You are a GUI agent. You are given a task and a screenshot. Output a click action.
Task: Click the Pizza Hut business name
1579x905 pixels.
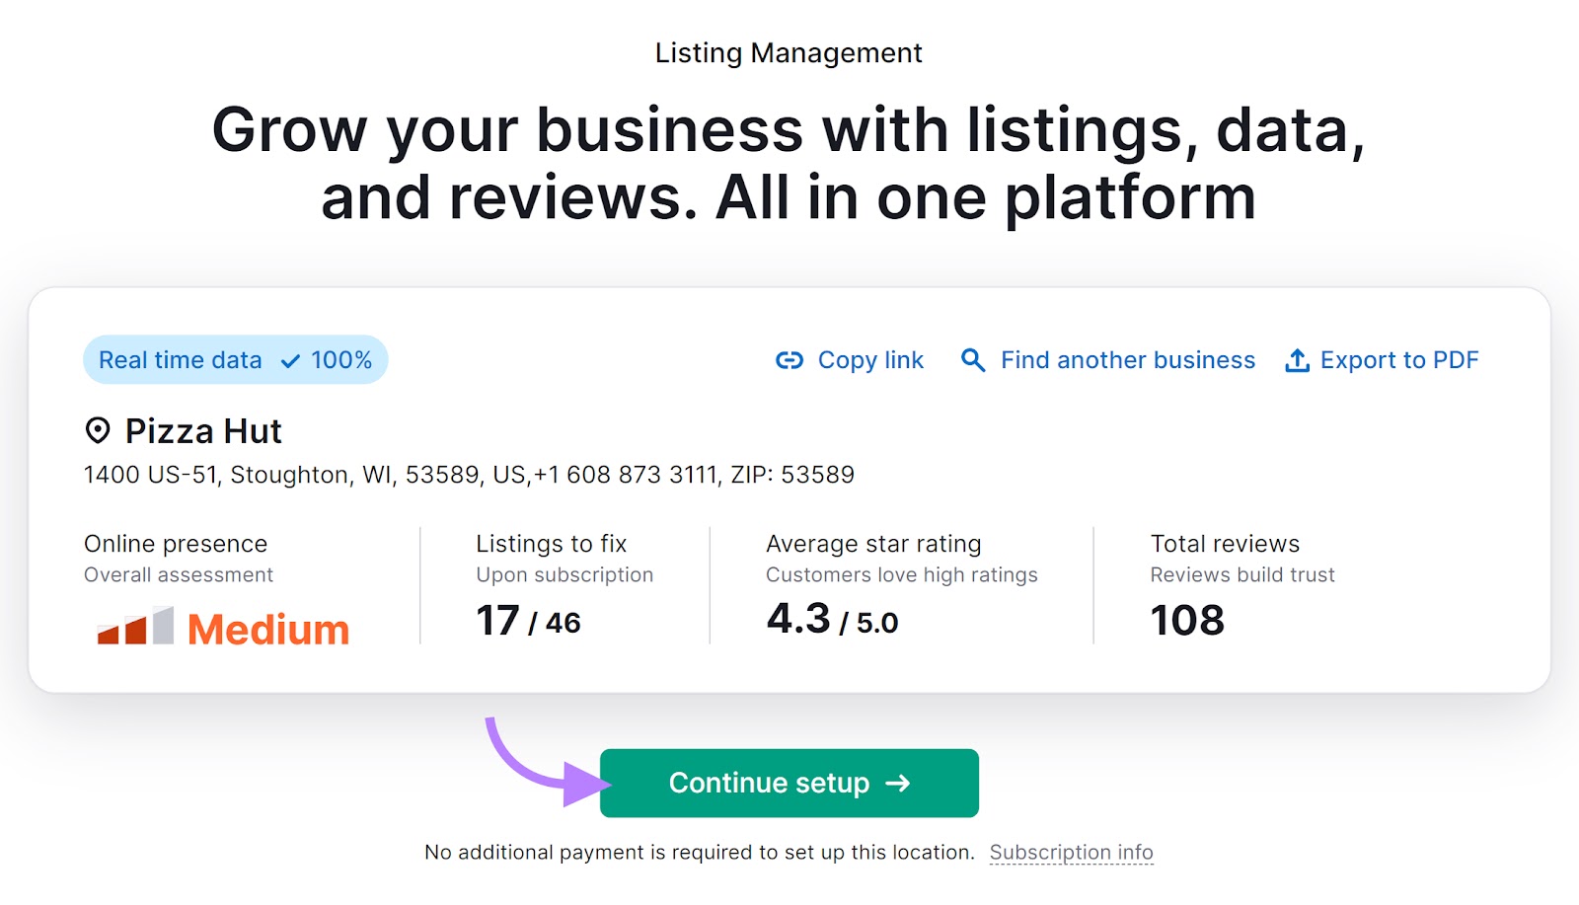(x=203, y=431)
